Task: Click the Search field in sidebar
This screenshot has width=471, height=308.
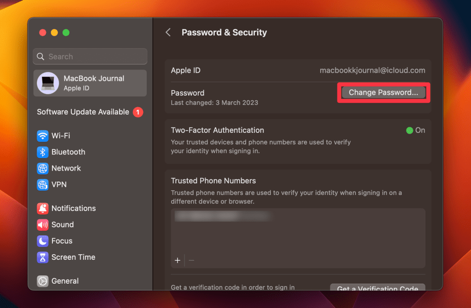Action: pyautogui.click(x=90, y=57)
